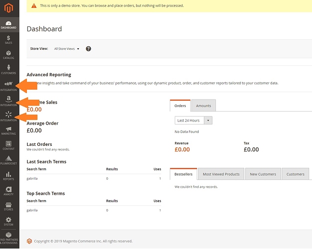
Task: Click the arrow button of period select
Action: [x=208, y=121]
